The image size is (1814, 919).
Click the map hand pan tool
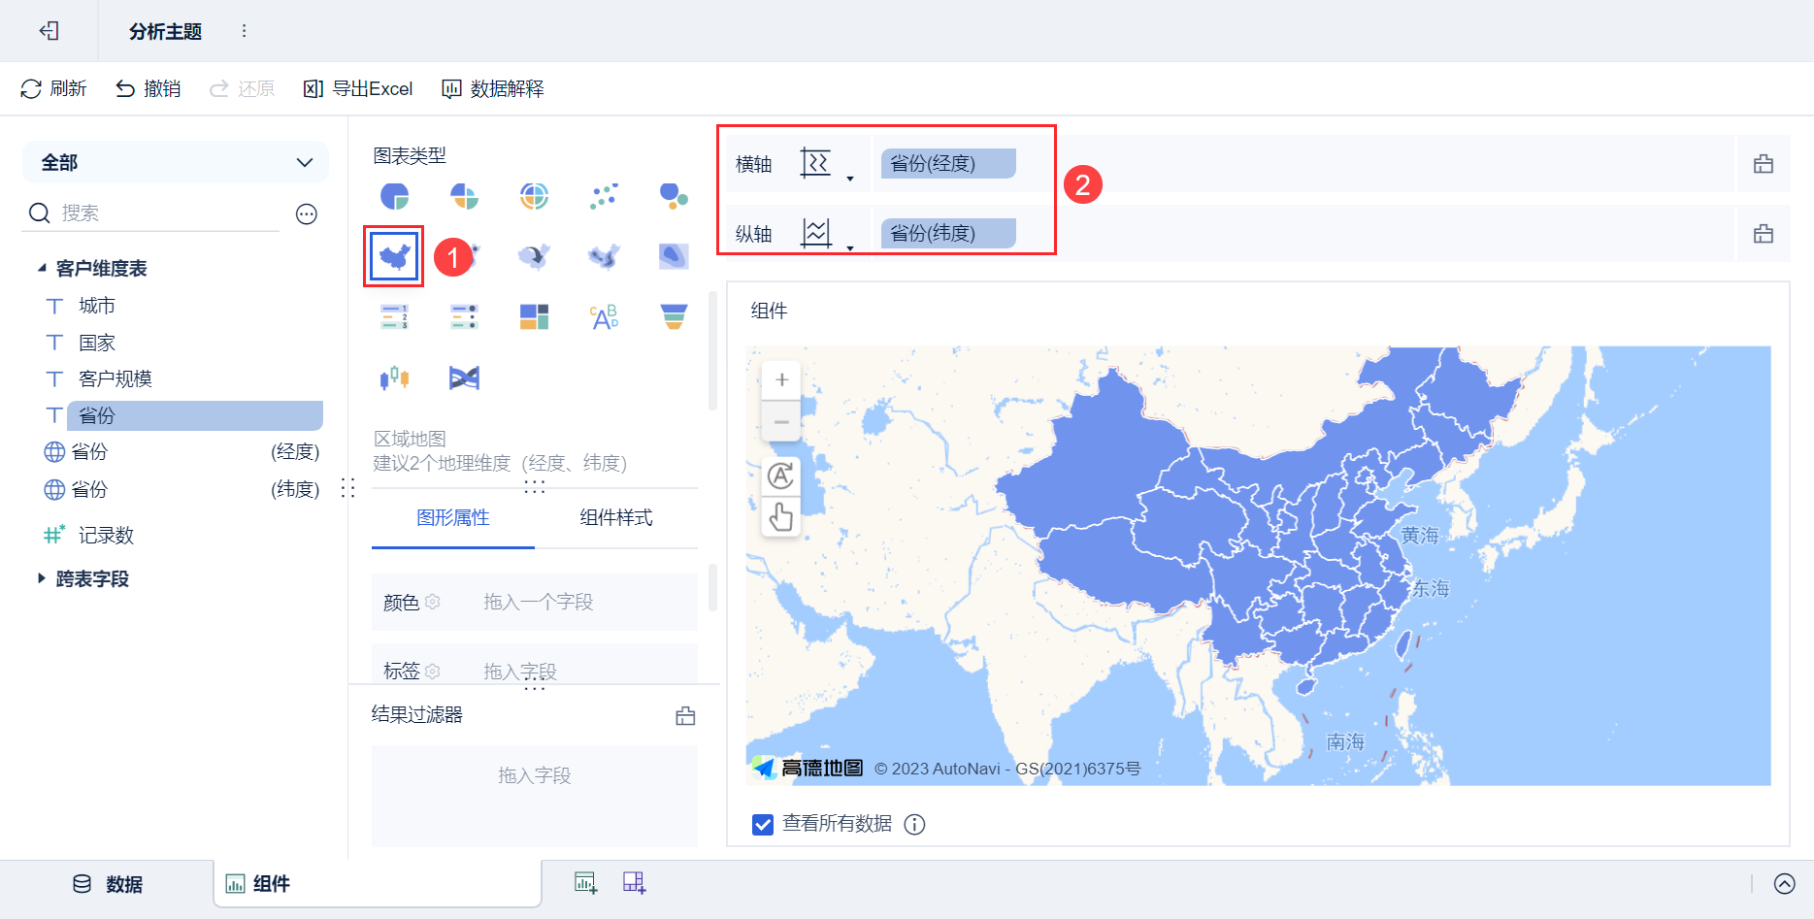coord(781,516)
